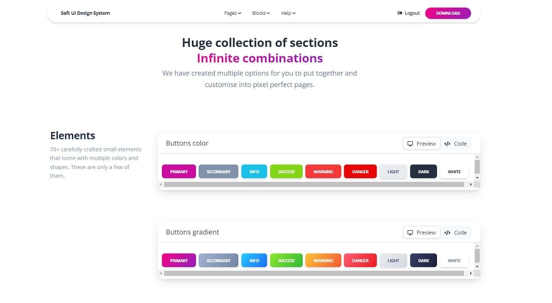Expand the Help dropdown chevron

tap(294, 13)
